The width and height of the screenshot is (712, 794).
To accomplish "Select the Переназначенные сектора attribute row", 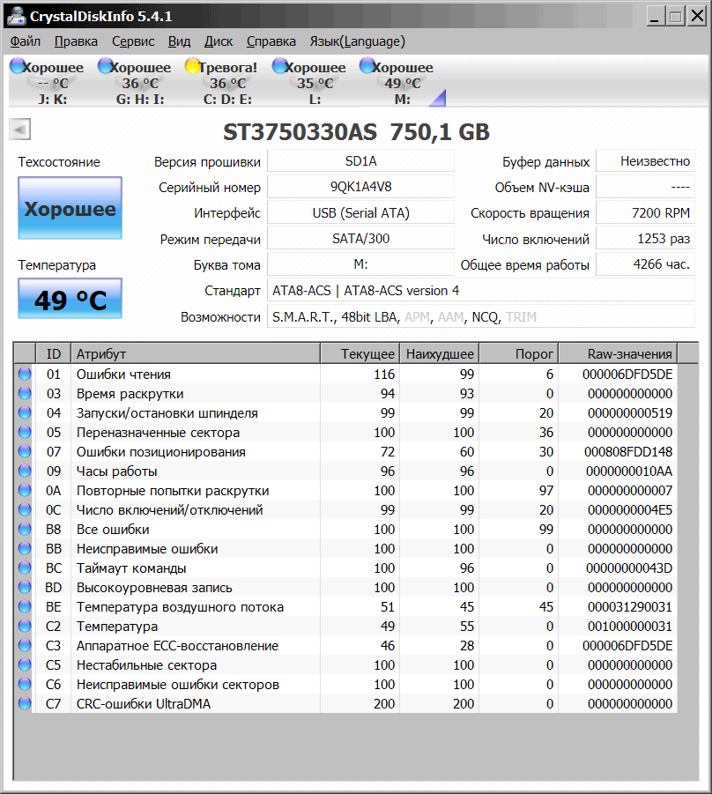I will (x=158, y=433).
